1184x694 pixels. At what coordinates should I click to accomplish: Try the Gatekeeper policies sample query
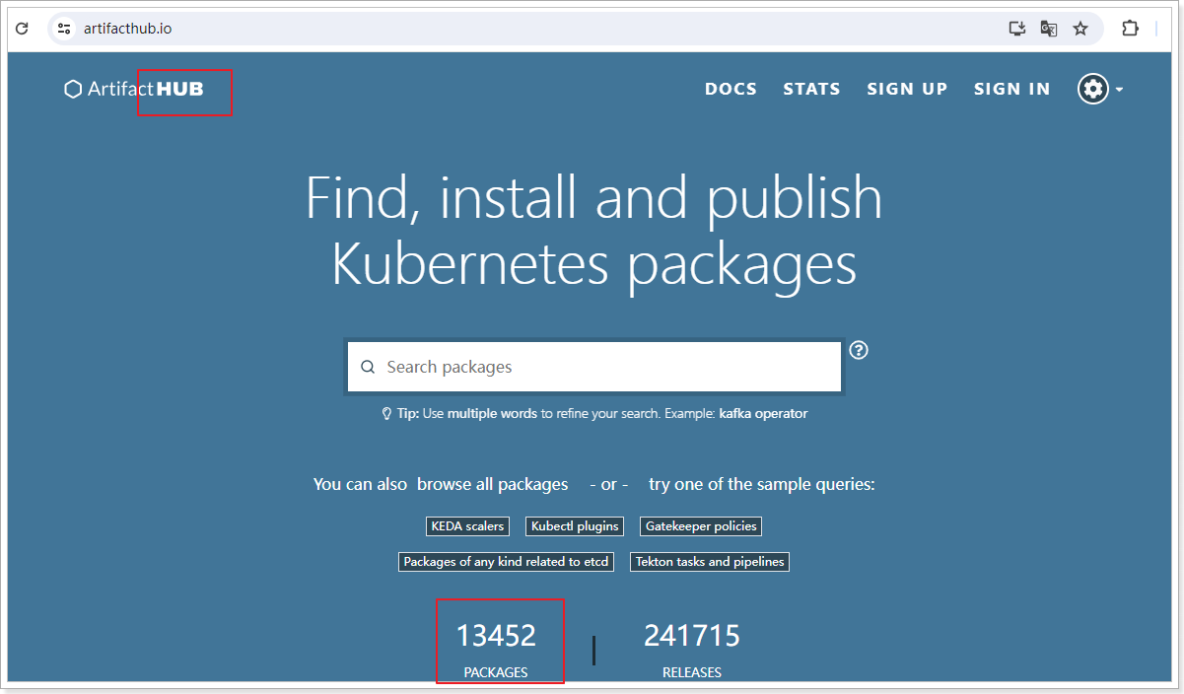701,526
